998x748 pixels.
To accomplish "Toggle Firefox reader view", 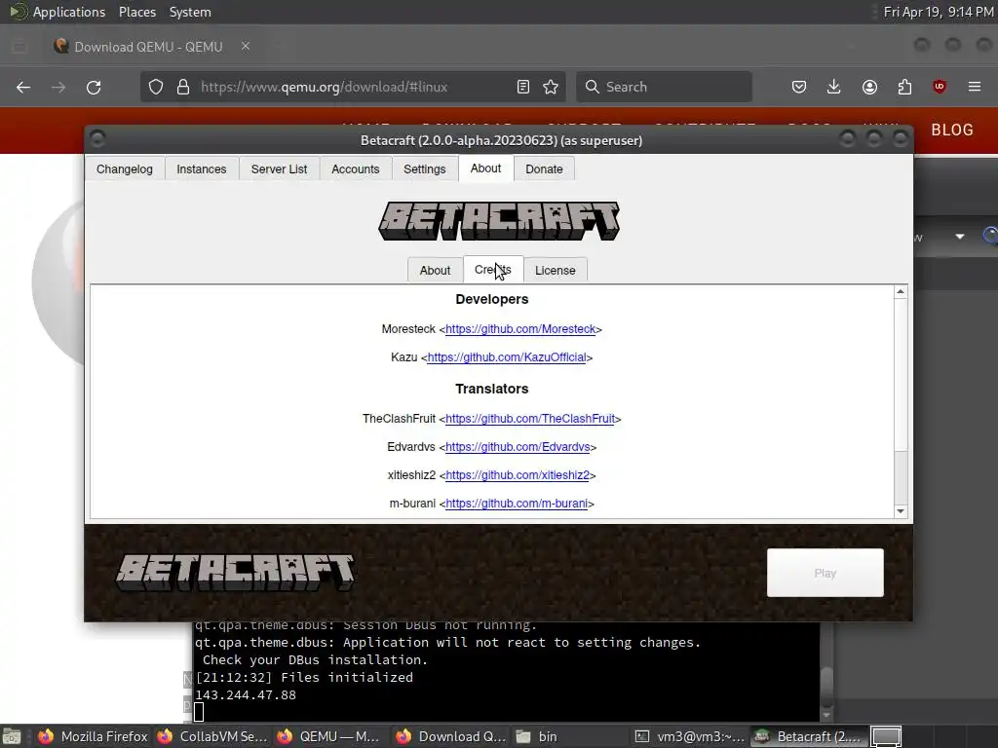I will point(523,87).
